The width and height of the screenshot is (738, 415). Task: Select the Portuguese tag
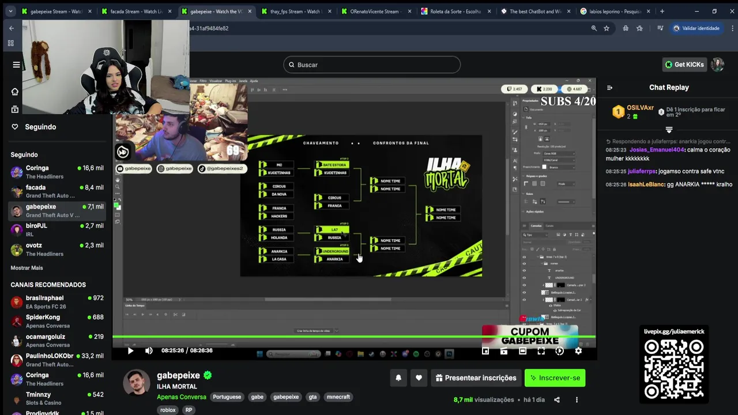click(x=227, y=397)
